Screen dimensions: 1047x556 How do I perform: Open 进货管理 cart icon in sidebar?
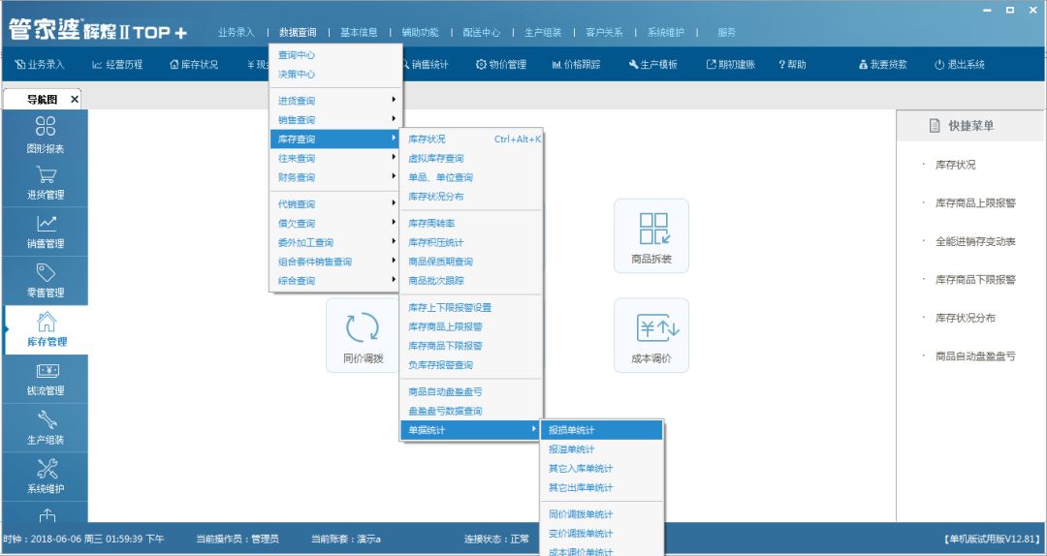[x=46, y=182]
